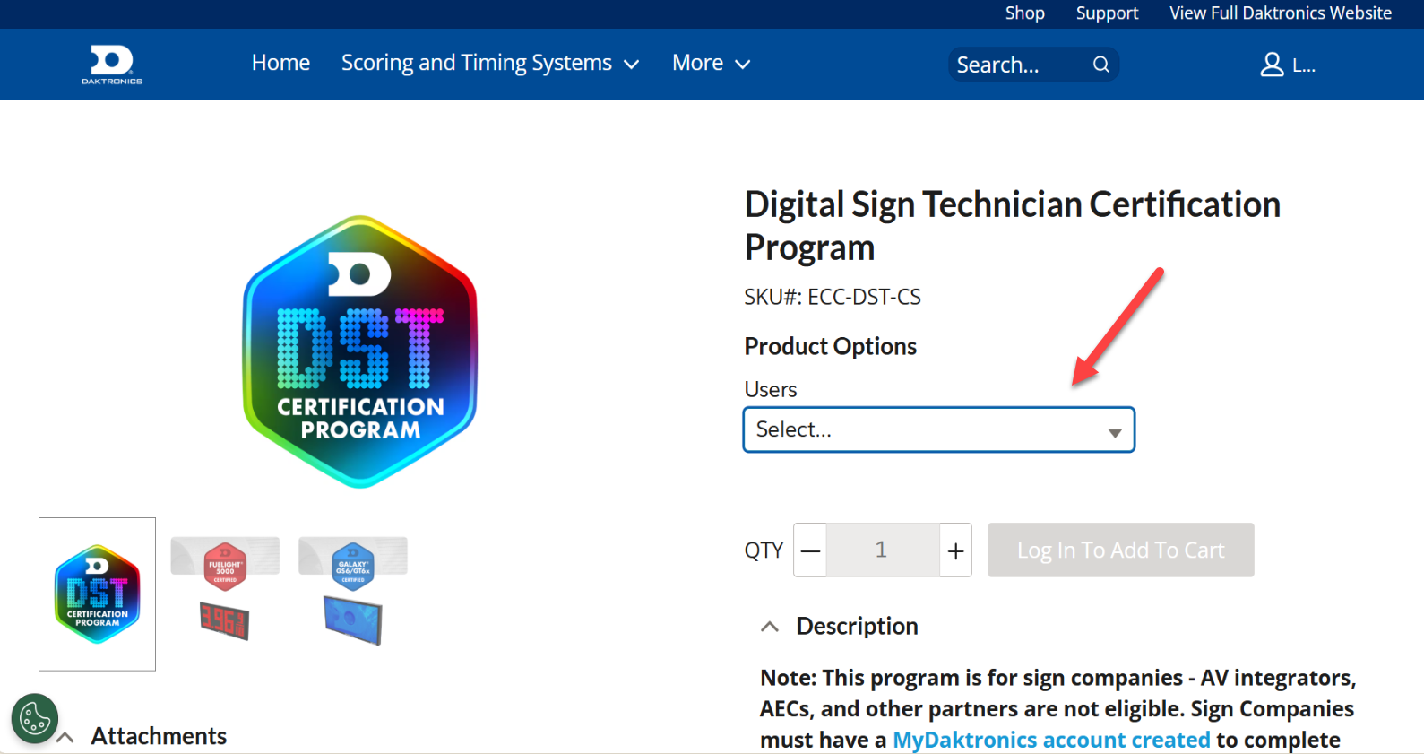Open cookie preferences icon

point(35,718)
